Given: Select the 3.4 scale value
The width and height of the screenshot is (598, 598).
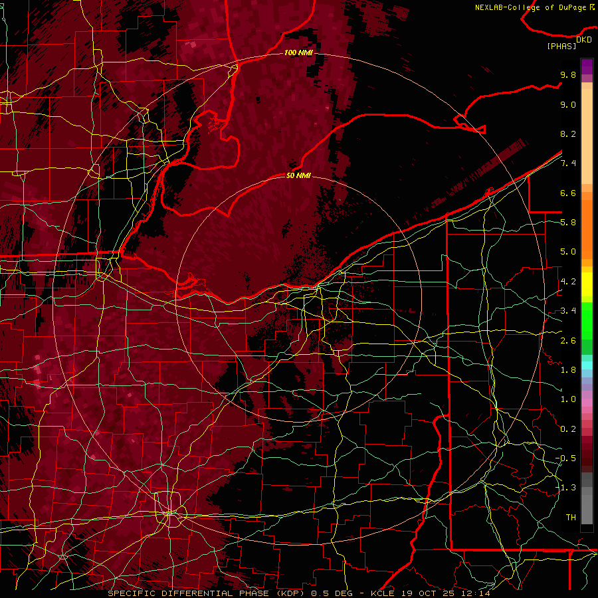Looking at the screenshot, I should pyautogui.click(x=568, y=311).
